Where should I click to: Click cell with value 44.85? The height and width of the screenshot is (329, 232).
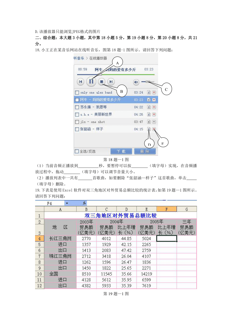127,238
